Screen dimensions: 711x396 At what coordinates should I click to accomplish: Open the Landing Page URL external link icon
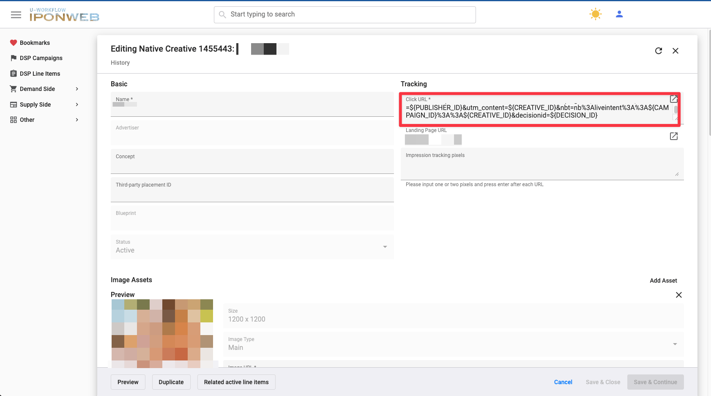click(x=674, y=136)
